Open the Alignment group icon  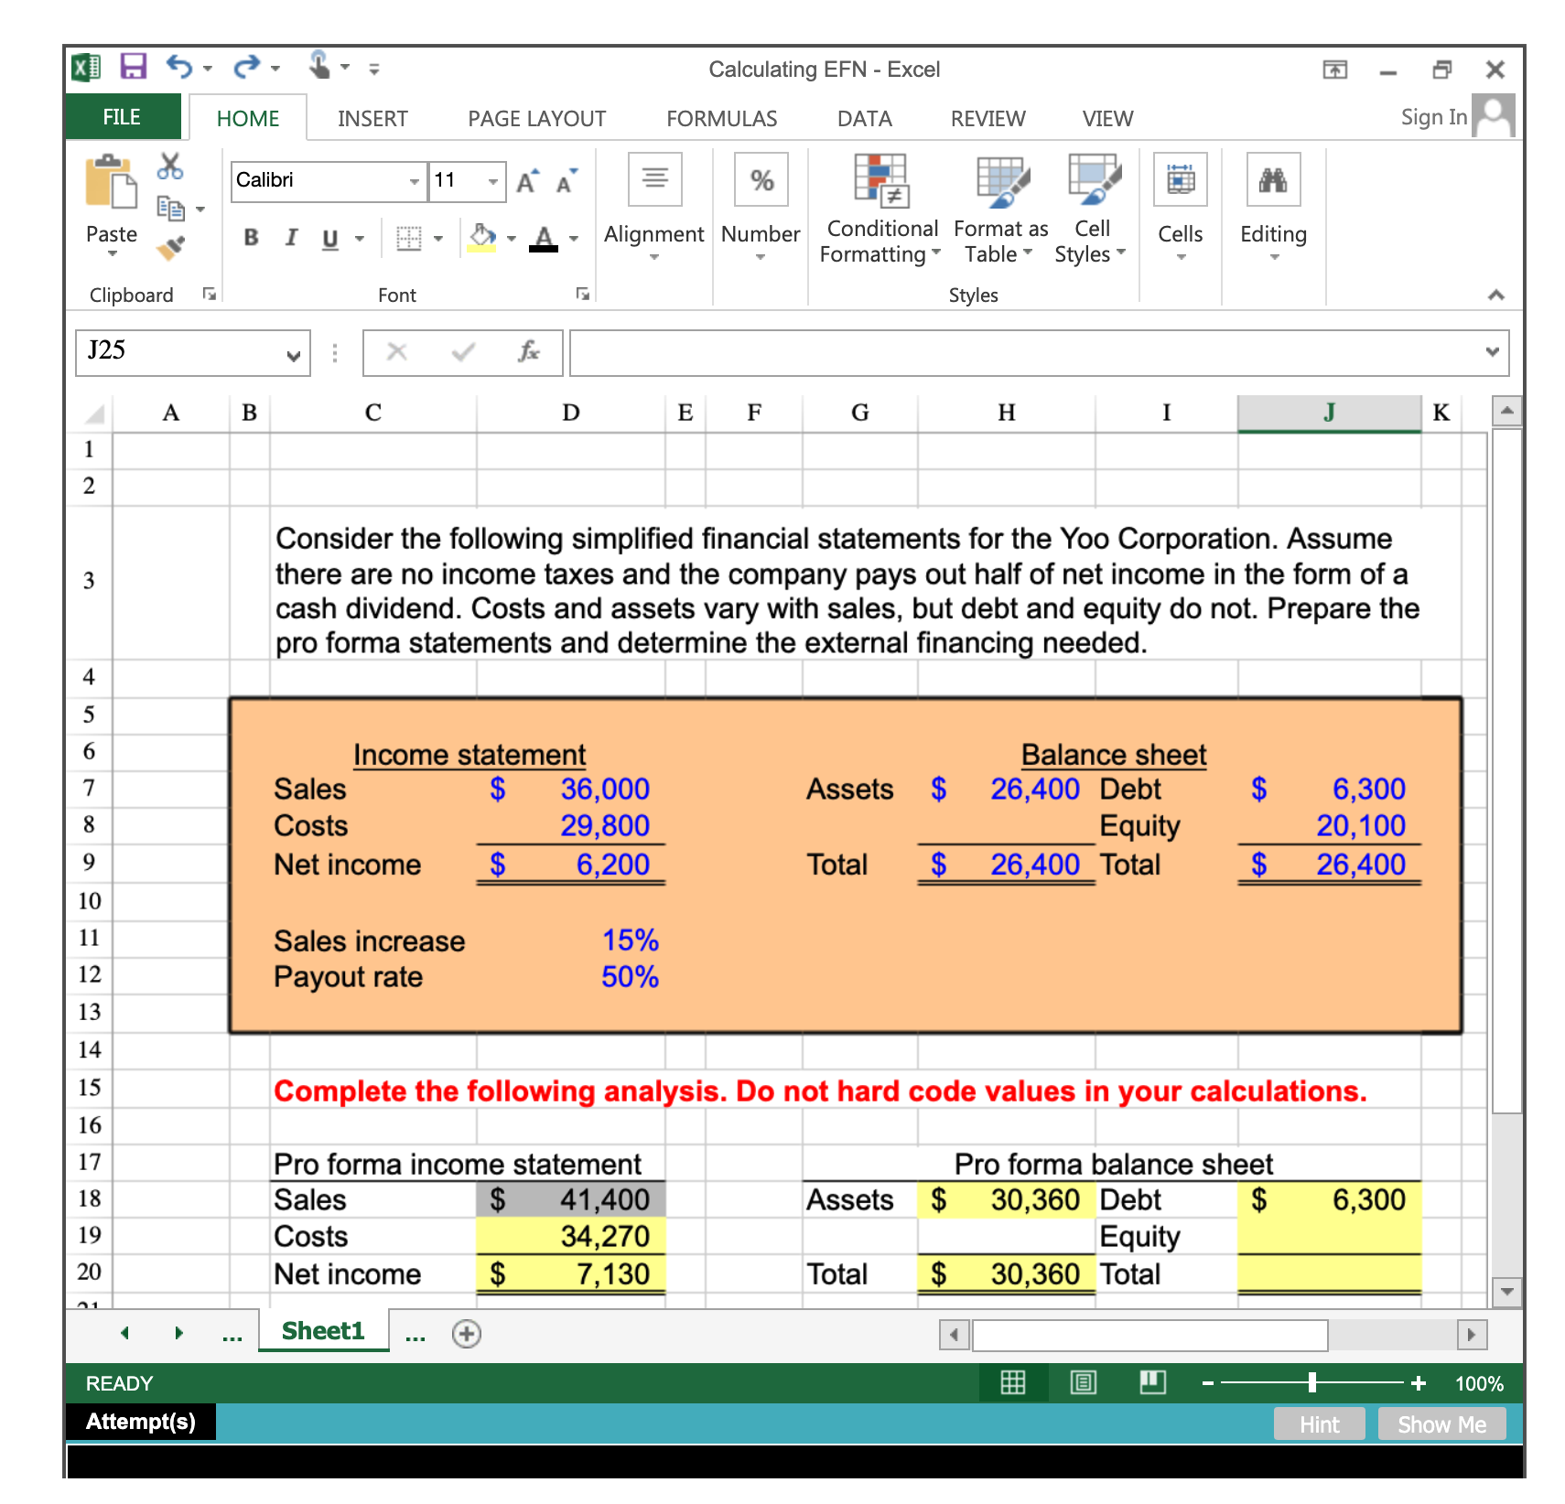click(654, 179)
